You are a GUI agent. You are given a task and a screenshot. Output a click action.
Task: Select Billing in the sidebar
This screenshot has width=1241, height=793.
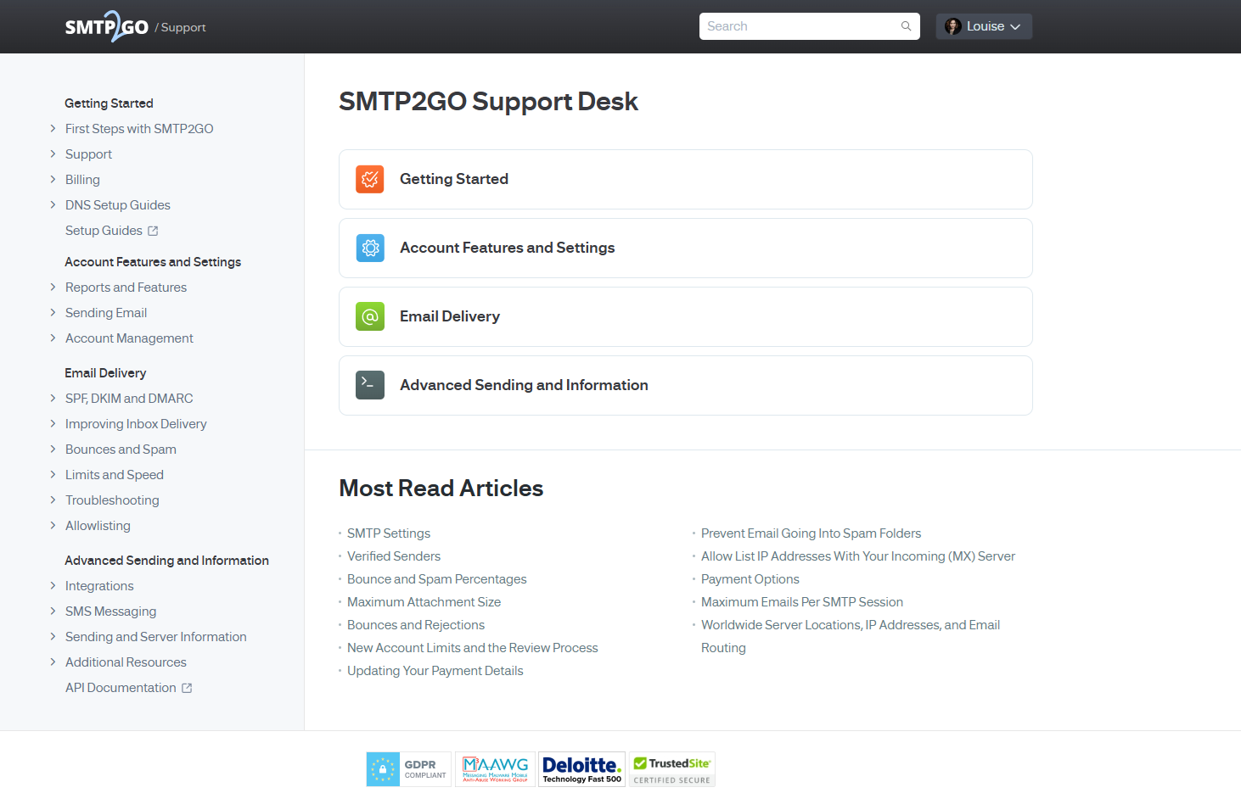pos(82,180)
